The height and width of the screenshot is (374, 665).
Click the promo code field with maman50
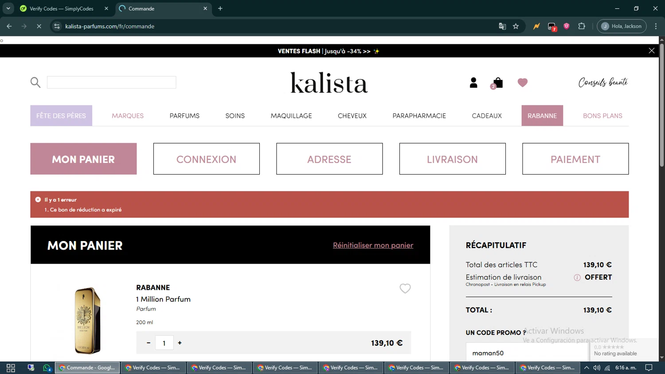[x=527, y=353]
